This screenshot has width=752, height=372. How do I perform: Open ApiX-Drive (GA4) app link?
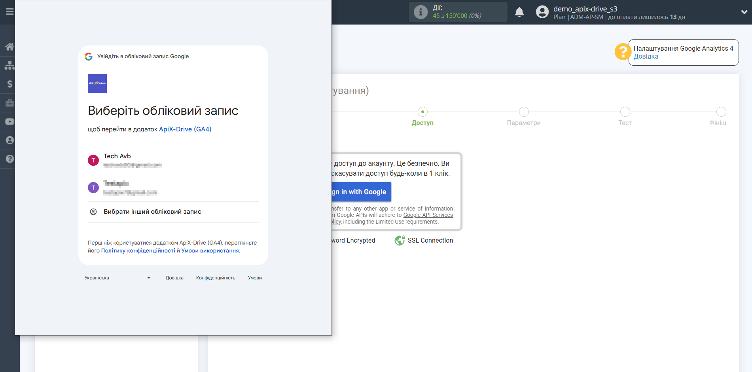tap(185, 129)
